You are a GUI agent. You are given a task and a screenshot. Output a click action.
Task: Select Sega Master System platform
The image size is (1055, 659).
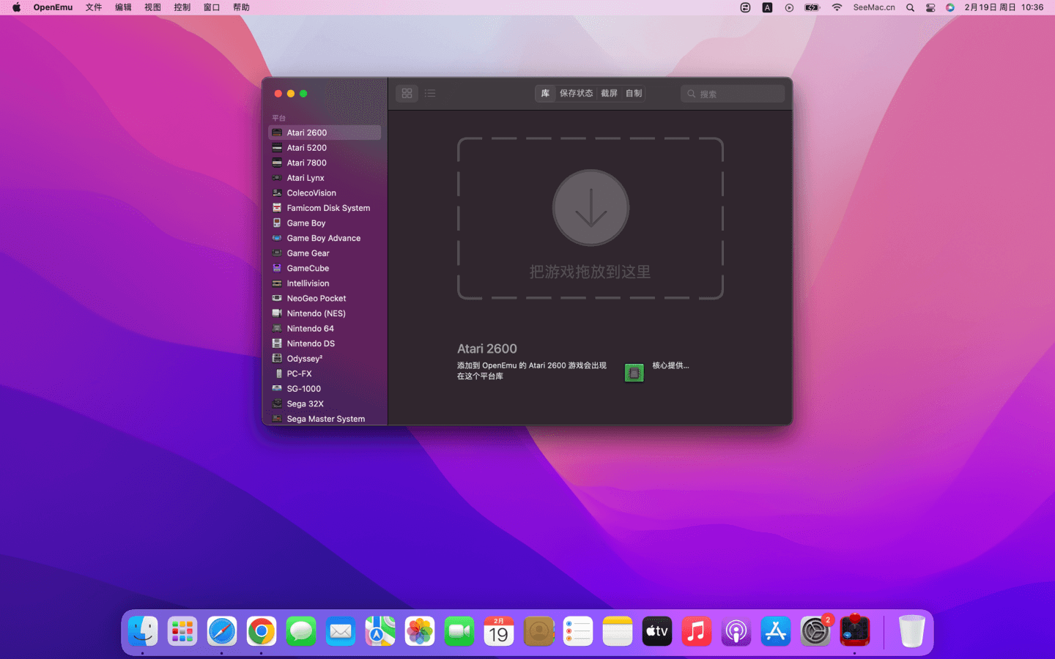point(325,419)
